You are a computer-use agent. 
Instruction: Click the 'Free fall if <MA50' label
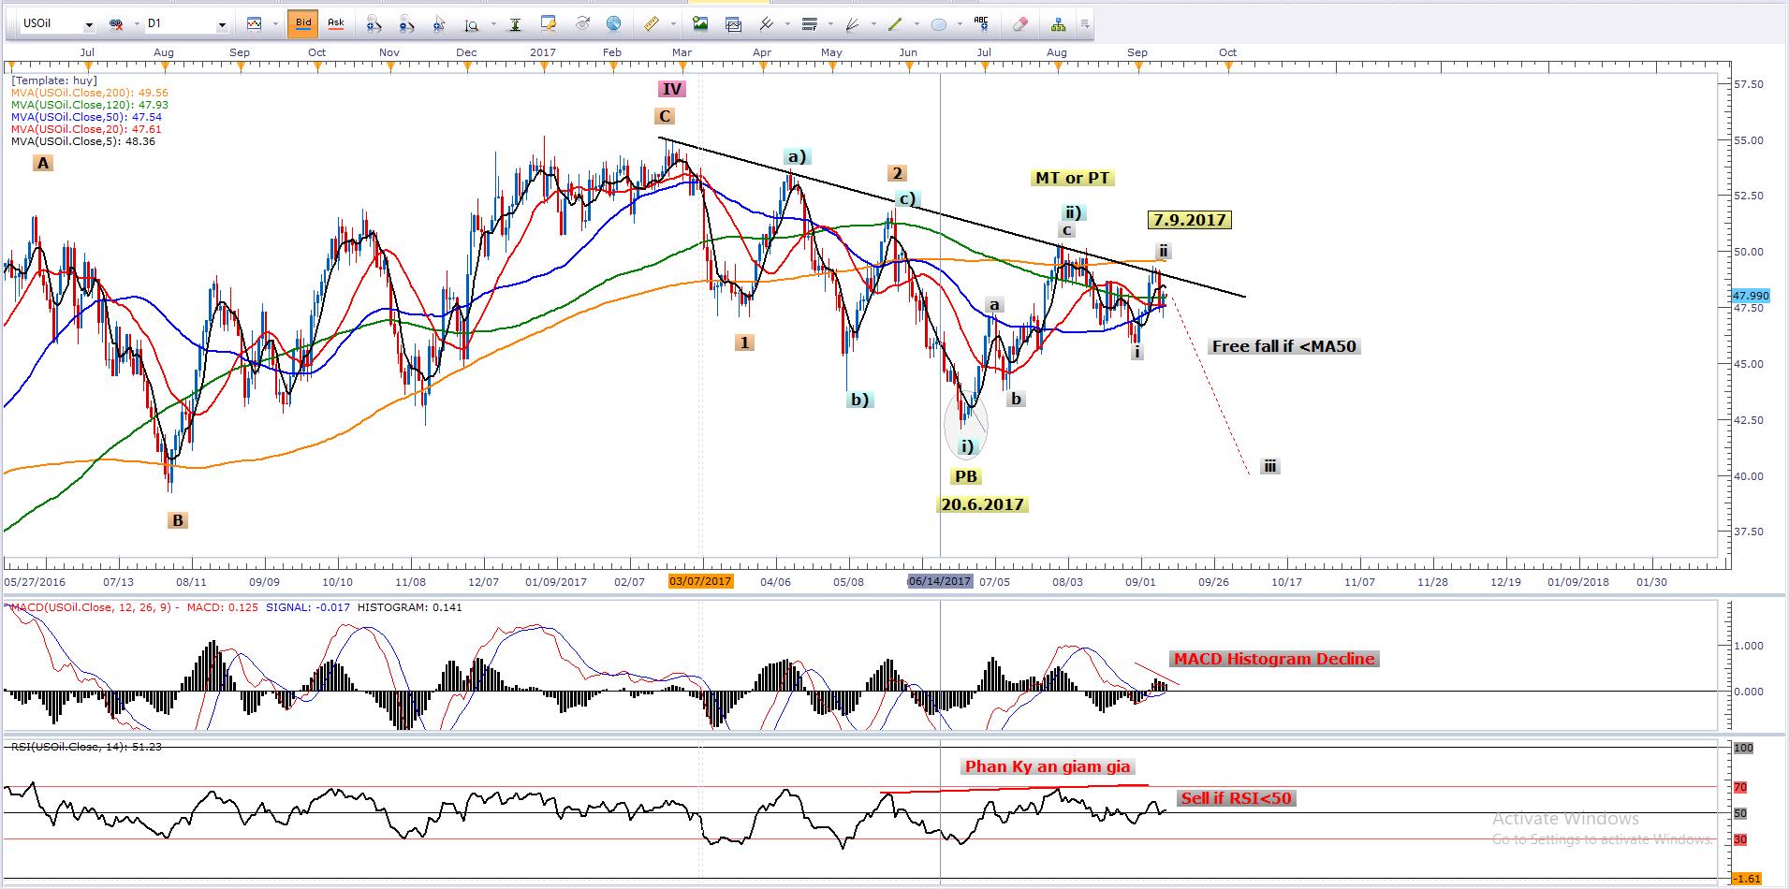tap(1283, 346)
